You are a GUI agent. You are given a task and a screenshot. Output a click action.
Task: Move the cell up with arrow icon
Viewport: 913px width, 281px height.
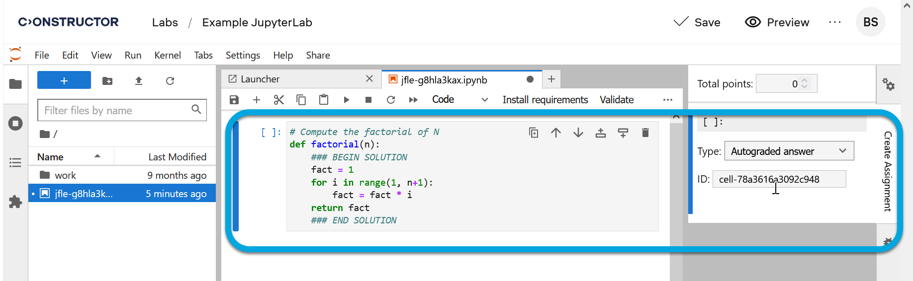[556, 133]
